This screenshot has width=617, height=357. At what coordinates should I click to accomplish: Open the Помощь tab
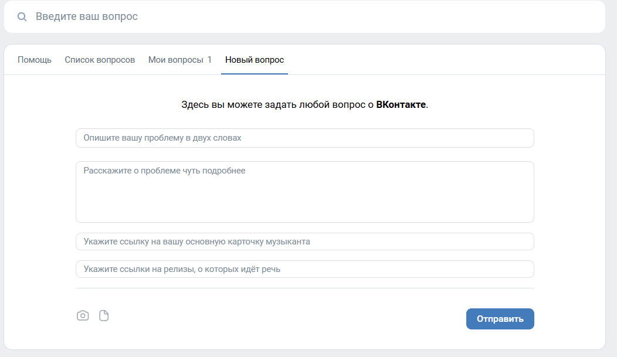click(35, 60)
